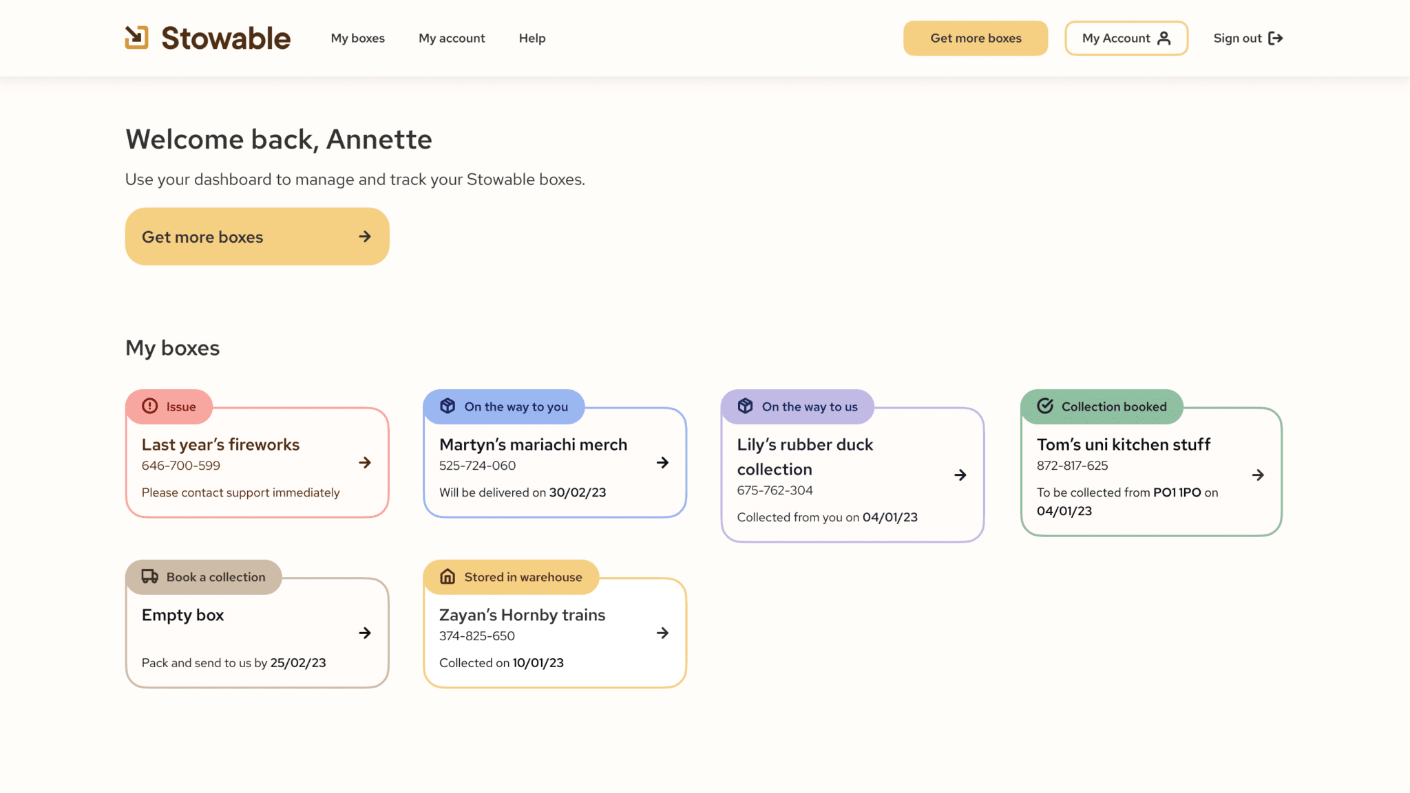Image resolution: width=1410 pixels, height=793 pixels.
Task: Open Martyn's mariachi merch via its arrow
Action: (662, 463)
